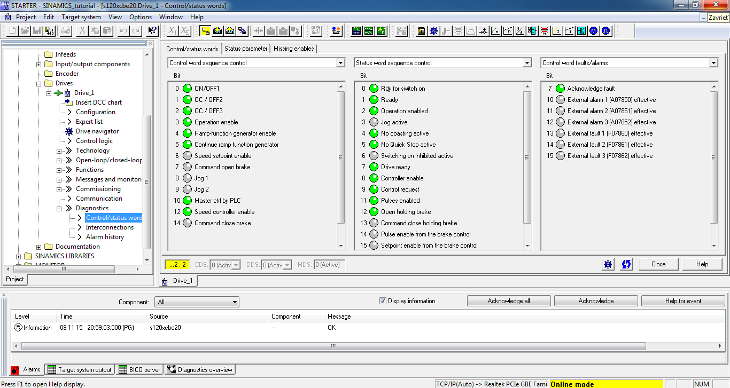730x388 pixels.
Task: Expand the Input/output components tree node
Action: [39, 65]
